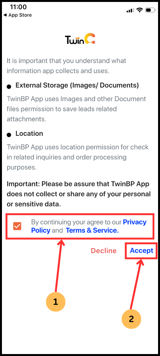Tap the battery indicator icon
The height and width of the screenshot is (356, 160).
click(150, 10)
